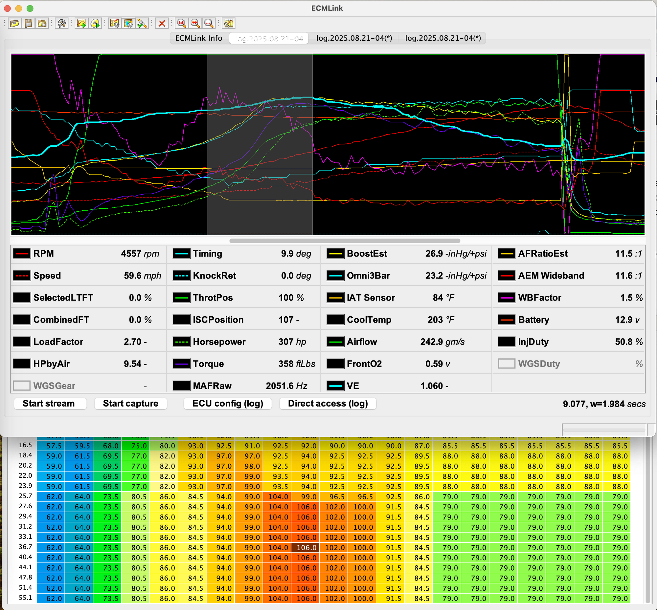Click the zoom-to-width magnifier with red arrows
Image resolution: width=657 pixels, height=610 pixels.
pos(195,23)
